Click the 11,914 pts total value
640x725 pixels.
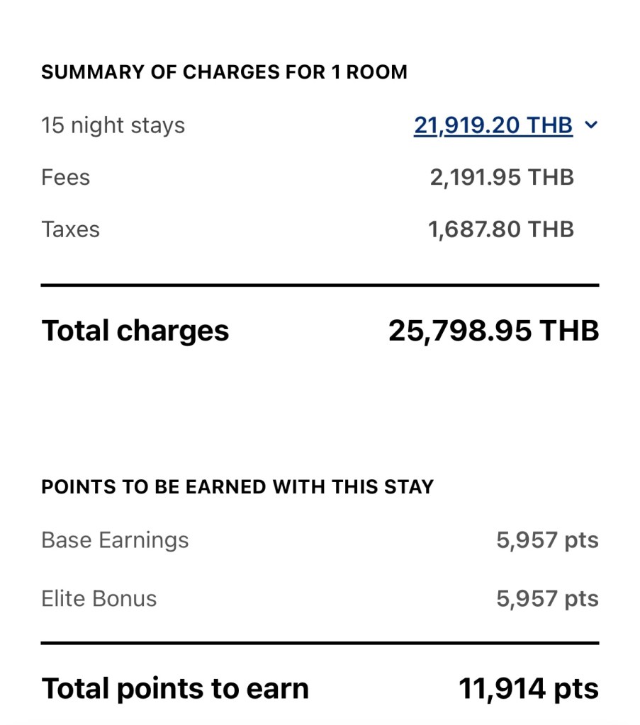(x=528, y=688)
